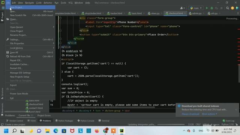The width and height of the screenshot is (240, 135).
Task: Expand Local History submenu
Action: (x=31, y=48)
